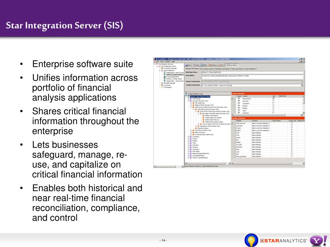Open Log Viewer in the tree

pos(167,85)
